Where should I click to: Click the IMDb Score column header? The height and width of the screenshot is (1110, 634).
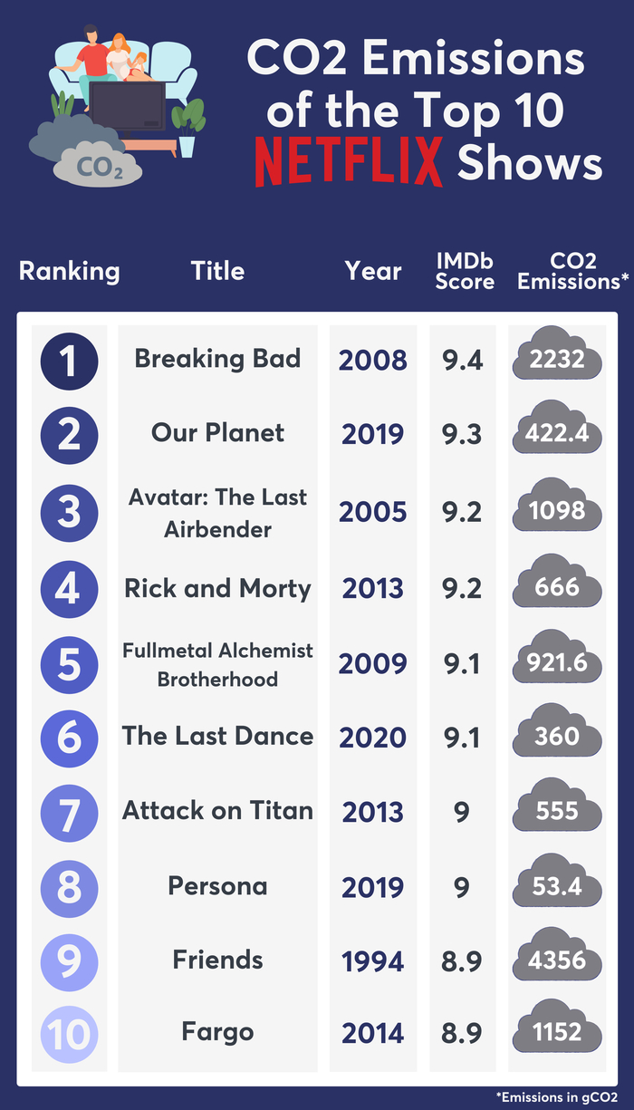click(x=465, y=271)
